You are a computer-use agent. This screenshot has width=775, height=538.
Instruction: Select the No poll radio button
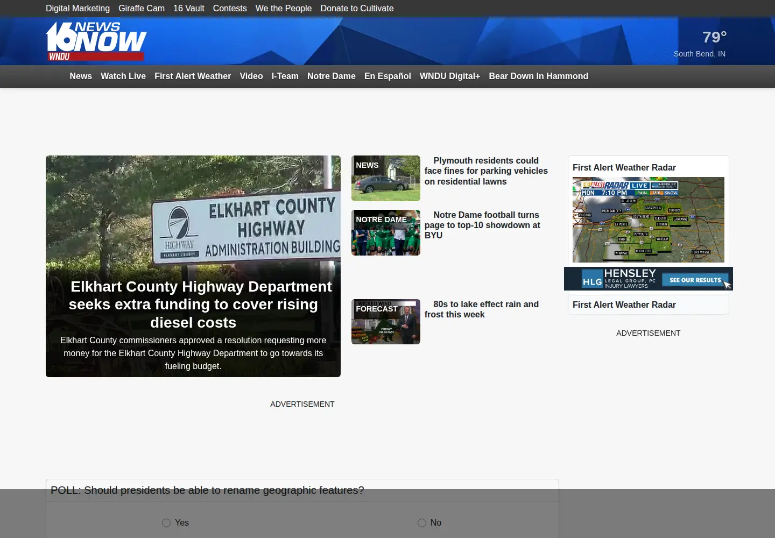422,523
